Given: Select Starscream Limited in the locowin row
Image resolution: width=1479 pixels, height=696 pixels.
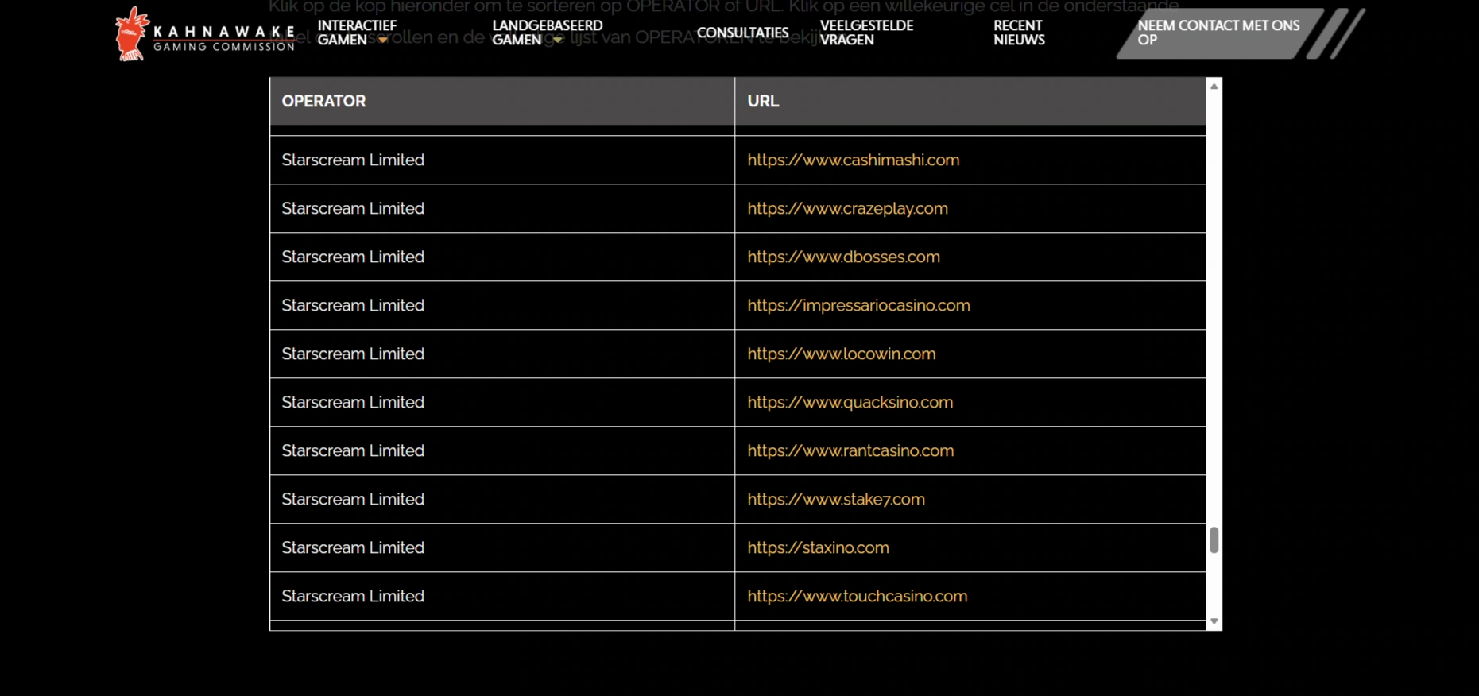Looking at the screenshot, I should pos(353,354).
